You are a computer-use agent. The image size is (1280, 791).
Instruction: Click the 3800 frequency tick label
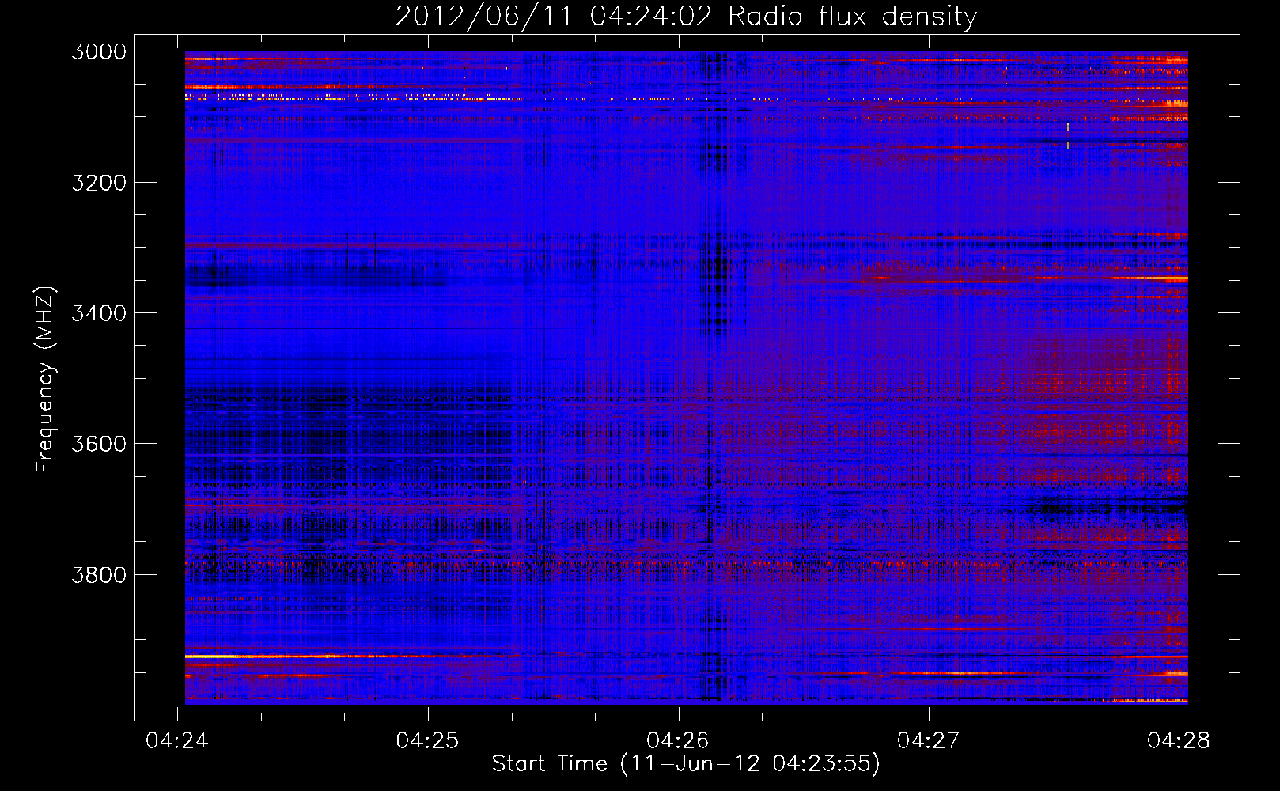point(99,574)
